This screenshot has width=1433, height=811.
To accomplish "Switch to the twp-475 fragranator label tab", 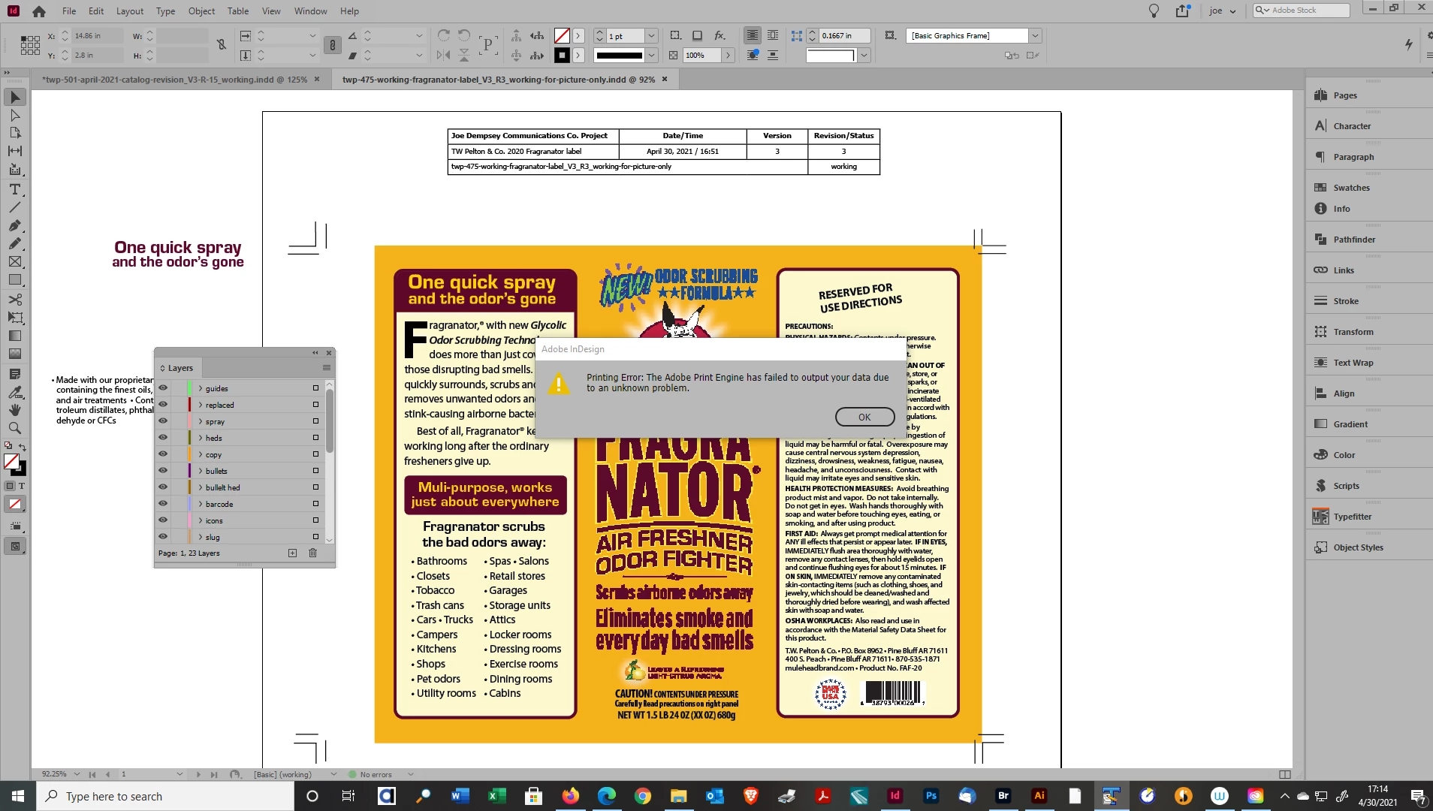I will coord(499,79).
